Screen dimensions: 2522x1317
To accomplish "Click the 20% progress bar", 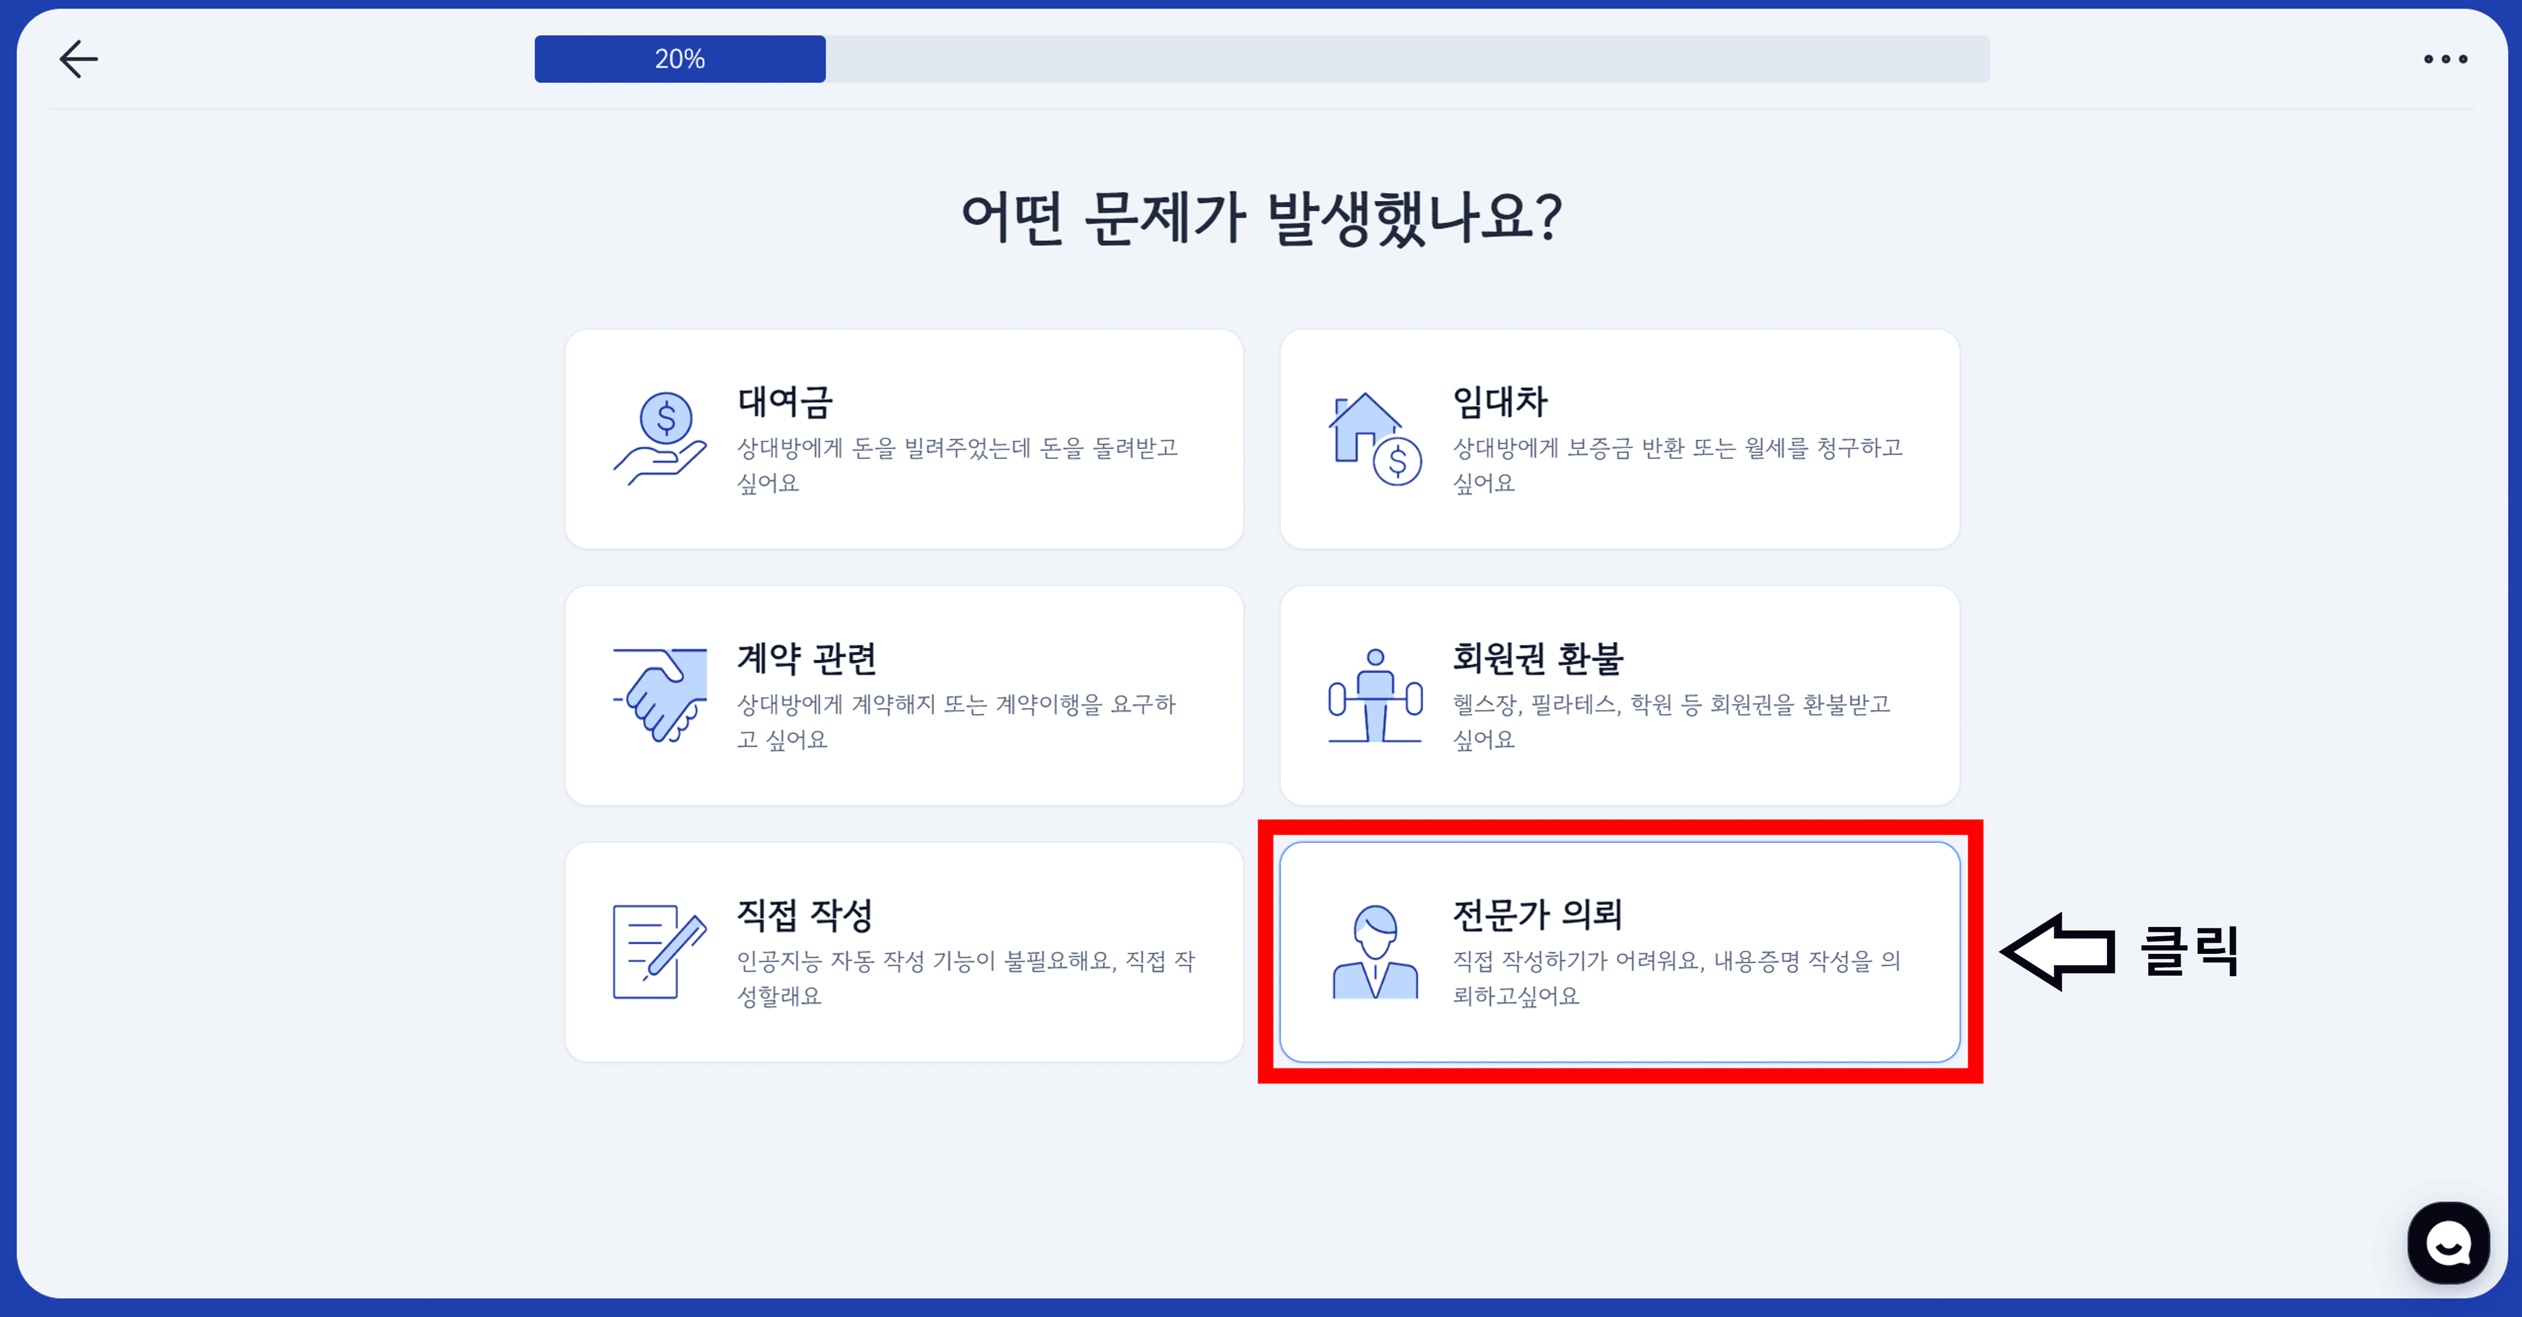I will pyautogui.click(x=680, y=58).
